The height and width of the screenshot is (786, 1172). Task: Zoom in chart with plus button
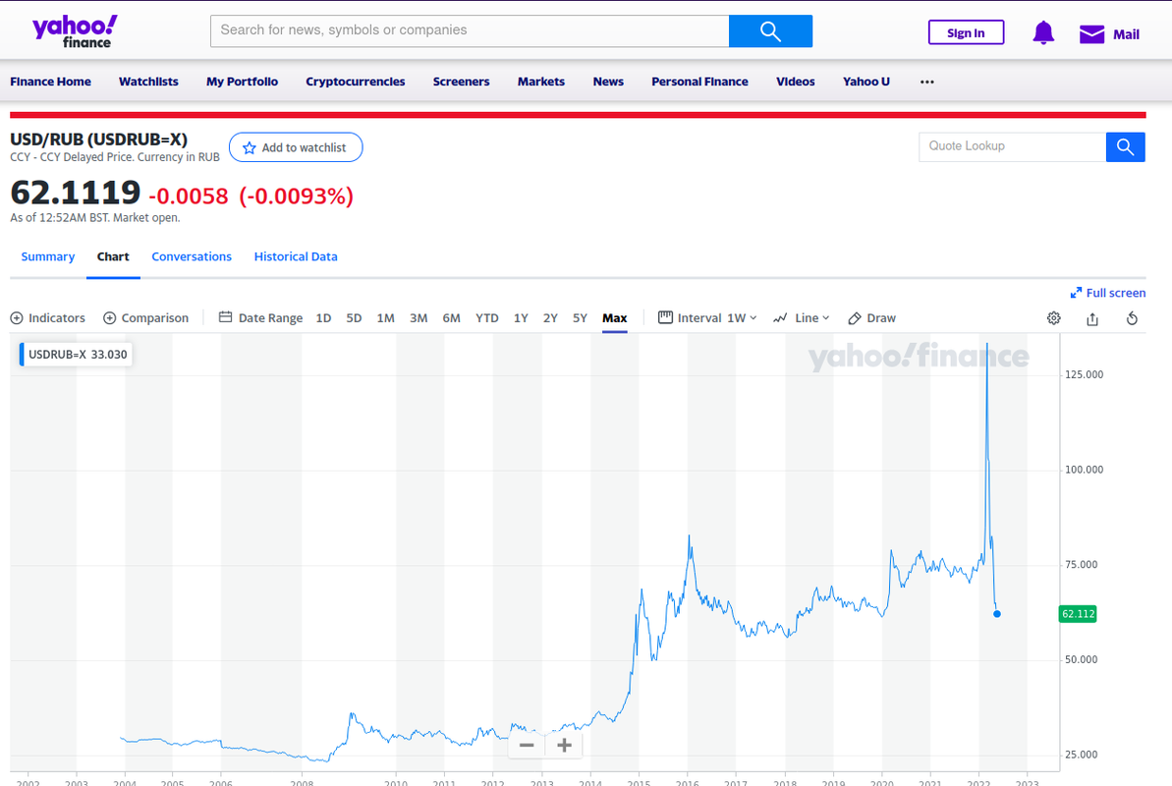coord(564,745)
